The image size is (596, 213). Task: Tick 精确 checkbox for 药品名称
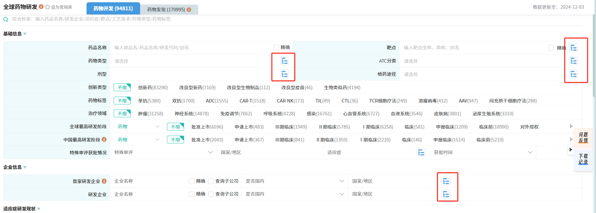point(276,47)
